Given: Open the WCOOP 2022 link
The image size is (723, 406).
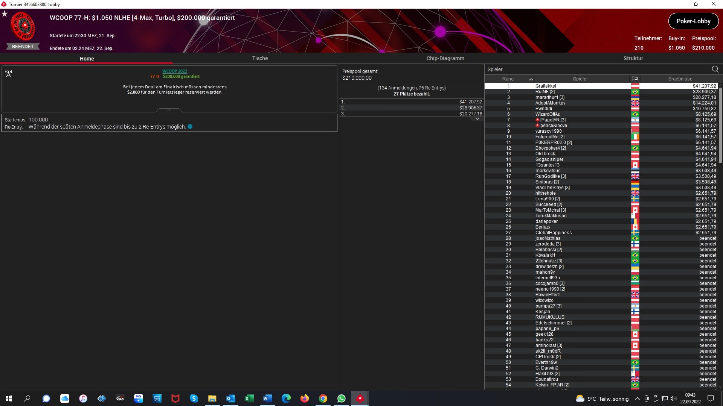Looking at the screenshot, I should coord(174,71).
